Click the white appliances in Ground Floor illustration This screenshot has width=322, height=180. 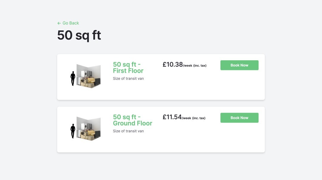(x=86, y=126)
